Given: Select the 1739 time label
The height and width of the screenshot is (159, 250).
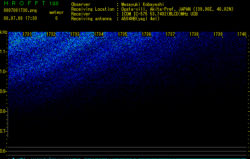Looking at the screenshot, I should (218, 34).
